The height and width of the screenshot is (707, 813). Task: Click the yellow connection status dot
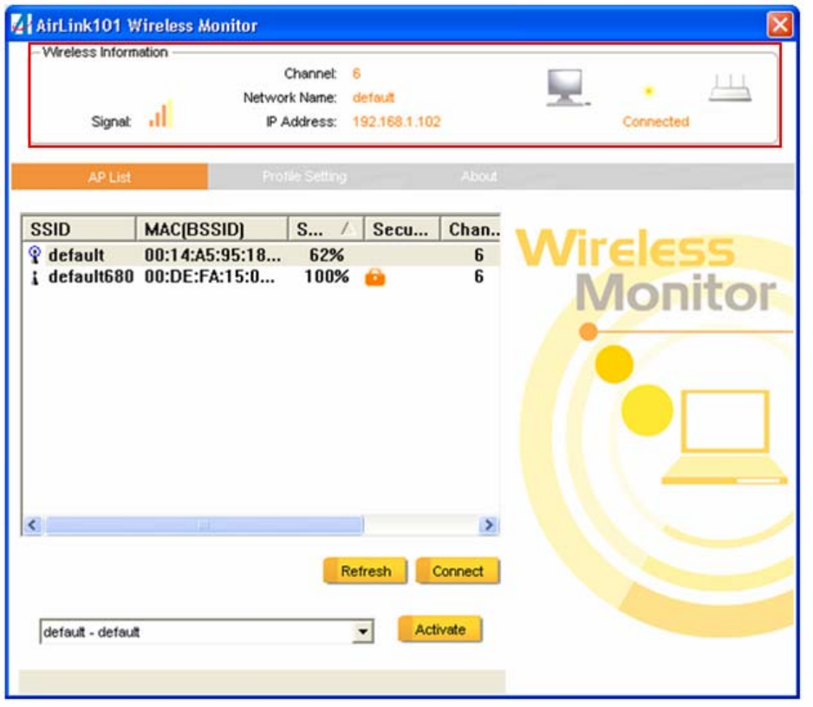click(x=648, y=92)
